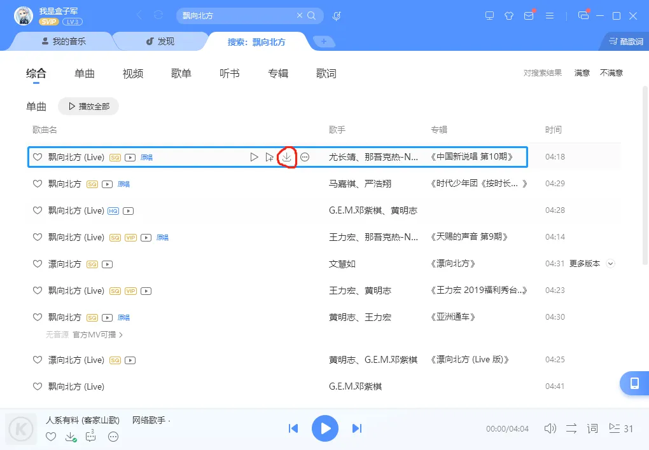Screen dimensions: 649x450
Task: Rate search results as 满意
Action: (x=582, y=73)
